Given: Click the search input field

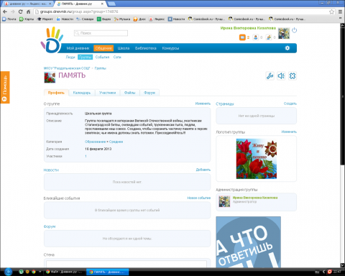Looking at the screenshot, I should (101, 33).
